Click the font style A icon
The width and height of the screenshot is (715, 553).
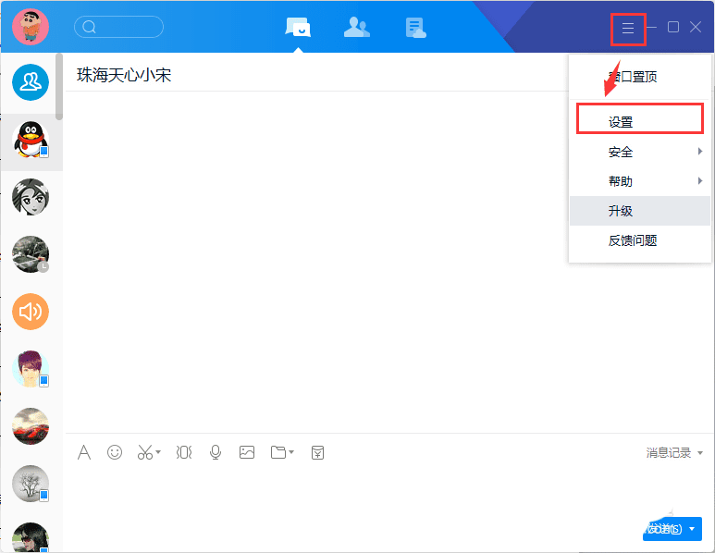[x=84, y=452]
